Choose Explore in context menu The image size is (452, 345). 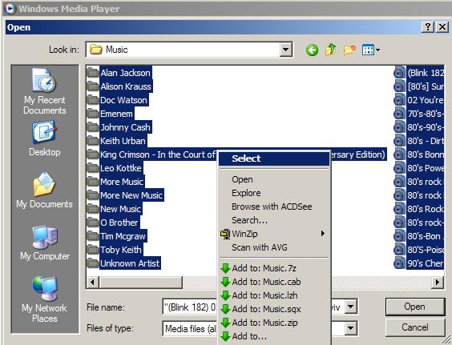point(274,193)
